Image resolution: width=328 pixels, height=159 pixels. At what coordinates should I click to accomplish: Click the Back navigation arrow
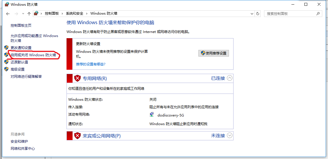[8, 14]
